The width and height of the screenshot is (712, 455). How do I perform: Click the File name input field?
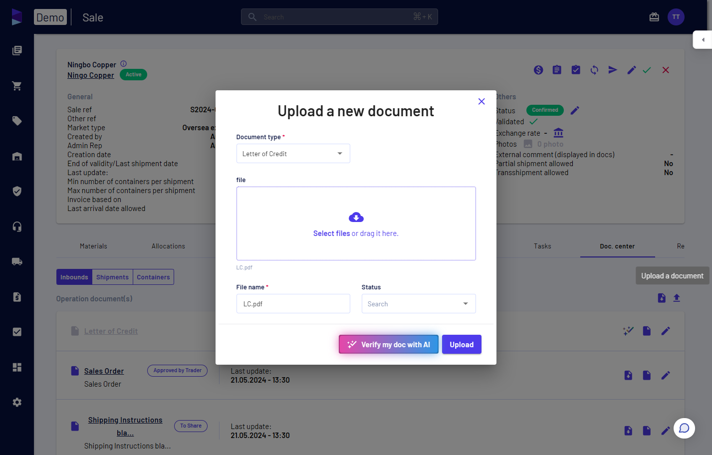(x=293, y=304)
